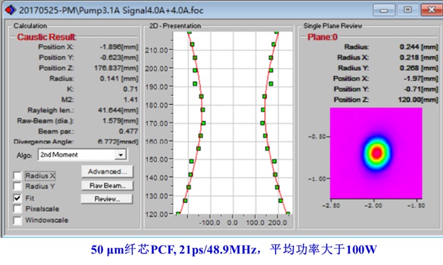Close the Pump3.1A Signal window
Viewport: 443px width, 265px height.
click(429, 10)
